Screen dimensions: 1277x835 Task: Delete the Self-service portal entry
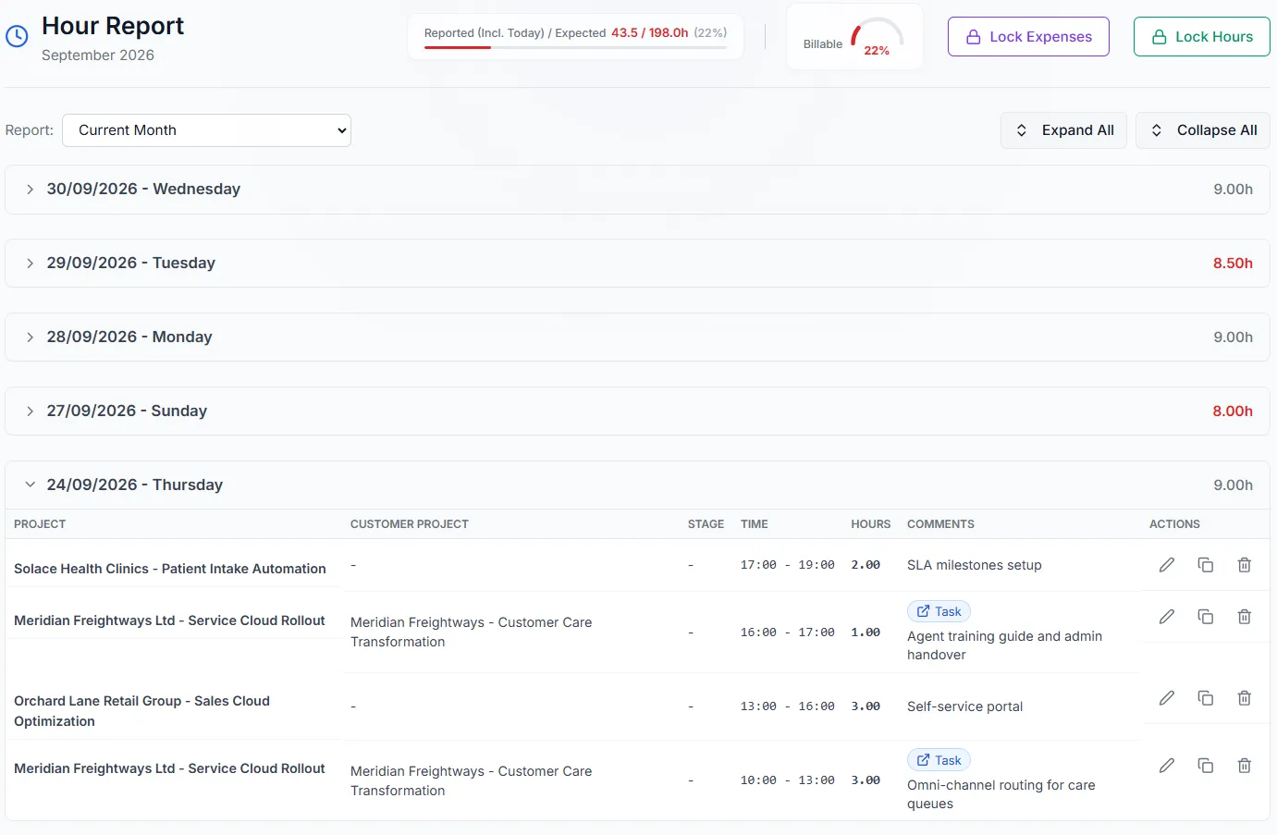click(x=1245, y=698)
